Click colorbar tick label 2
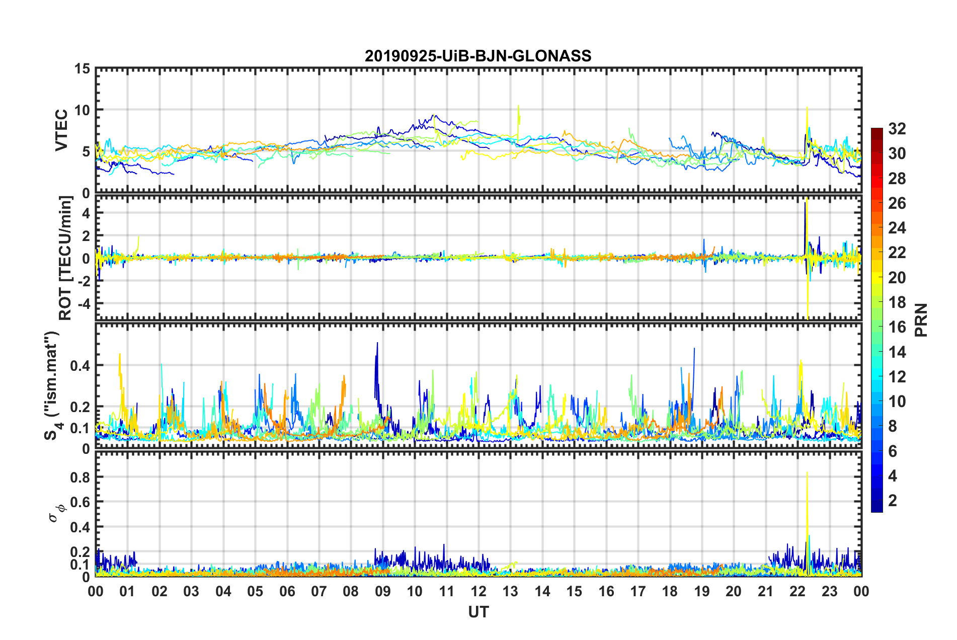Screen dimensions: 957x640 pos(893,501)
